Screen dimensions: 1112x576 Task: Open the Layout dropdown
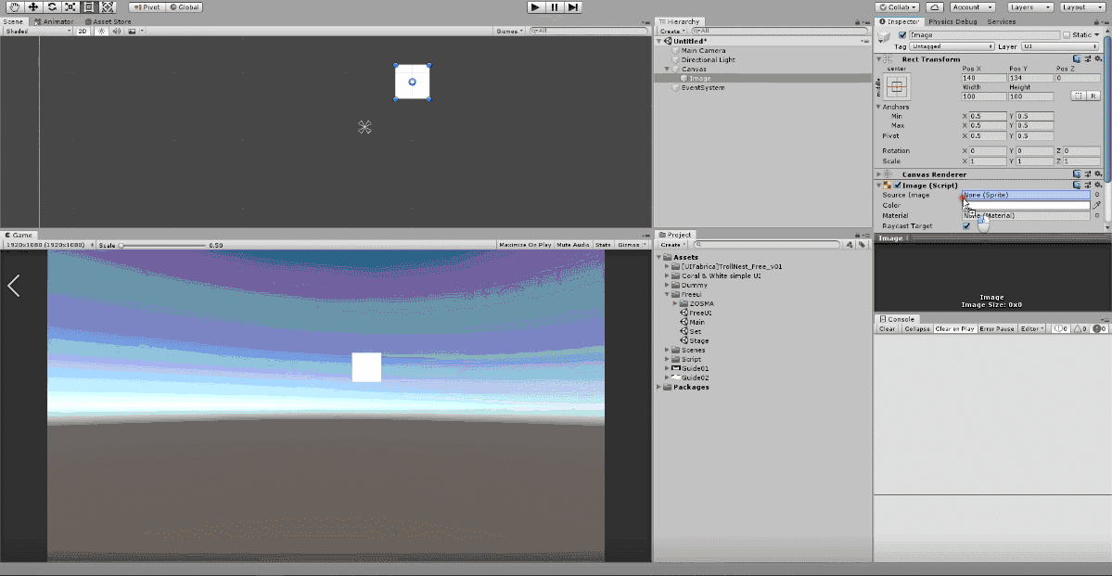tap(1083, 7)
